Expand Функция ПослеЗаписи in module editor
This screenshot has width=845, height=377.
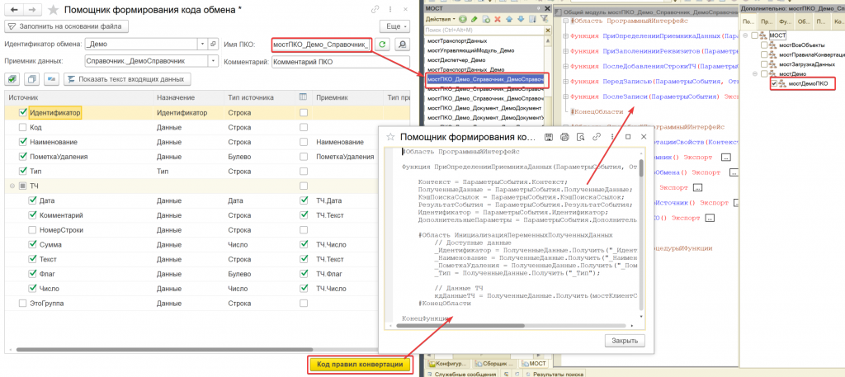(x=565, y=97)
